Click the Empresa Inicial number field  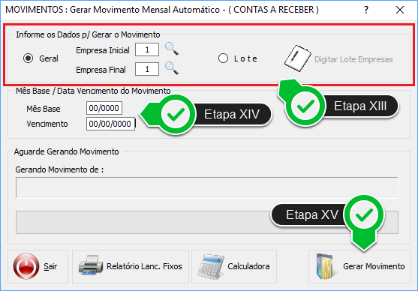coord(147,49)
